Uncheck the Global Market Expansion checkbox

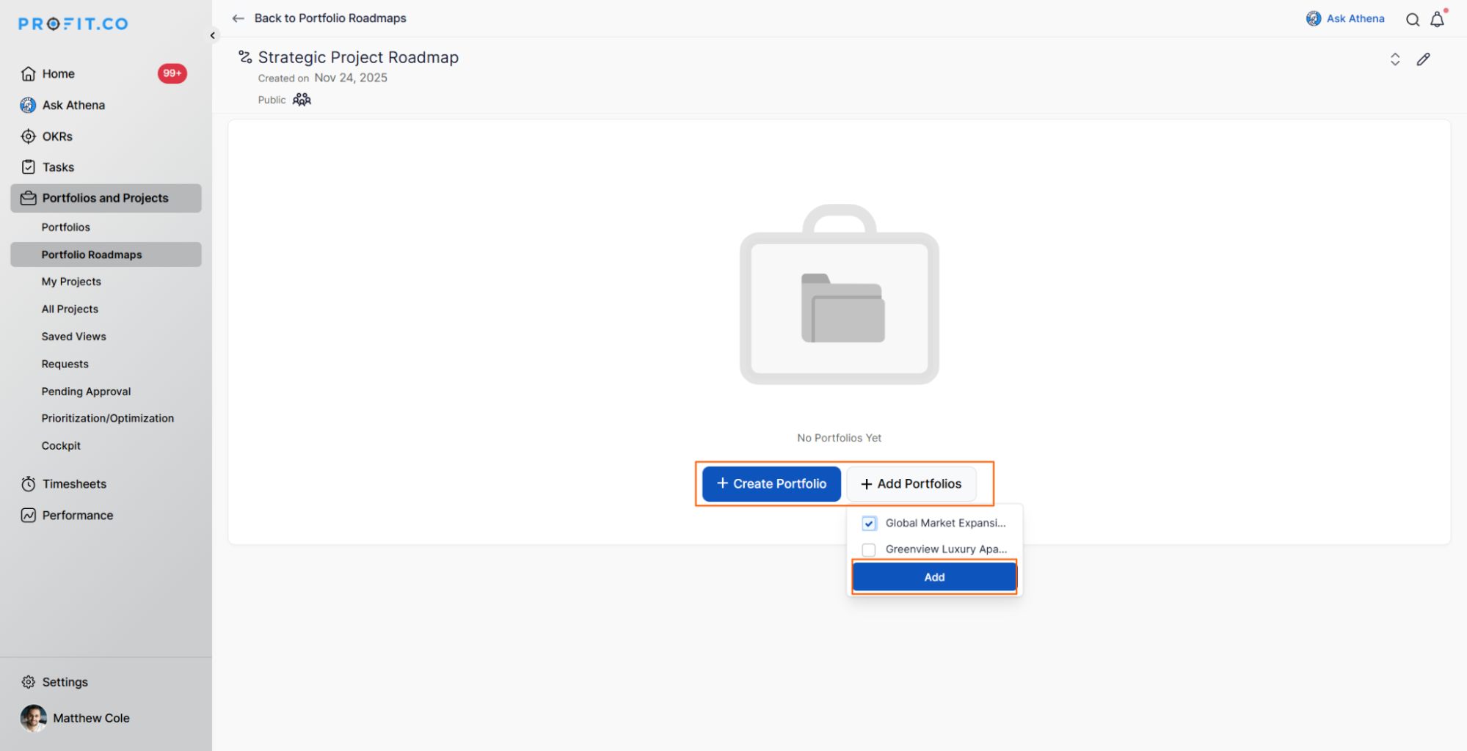tap(869, 523)
